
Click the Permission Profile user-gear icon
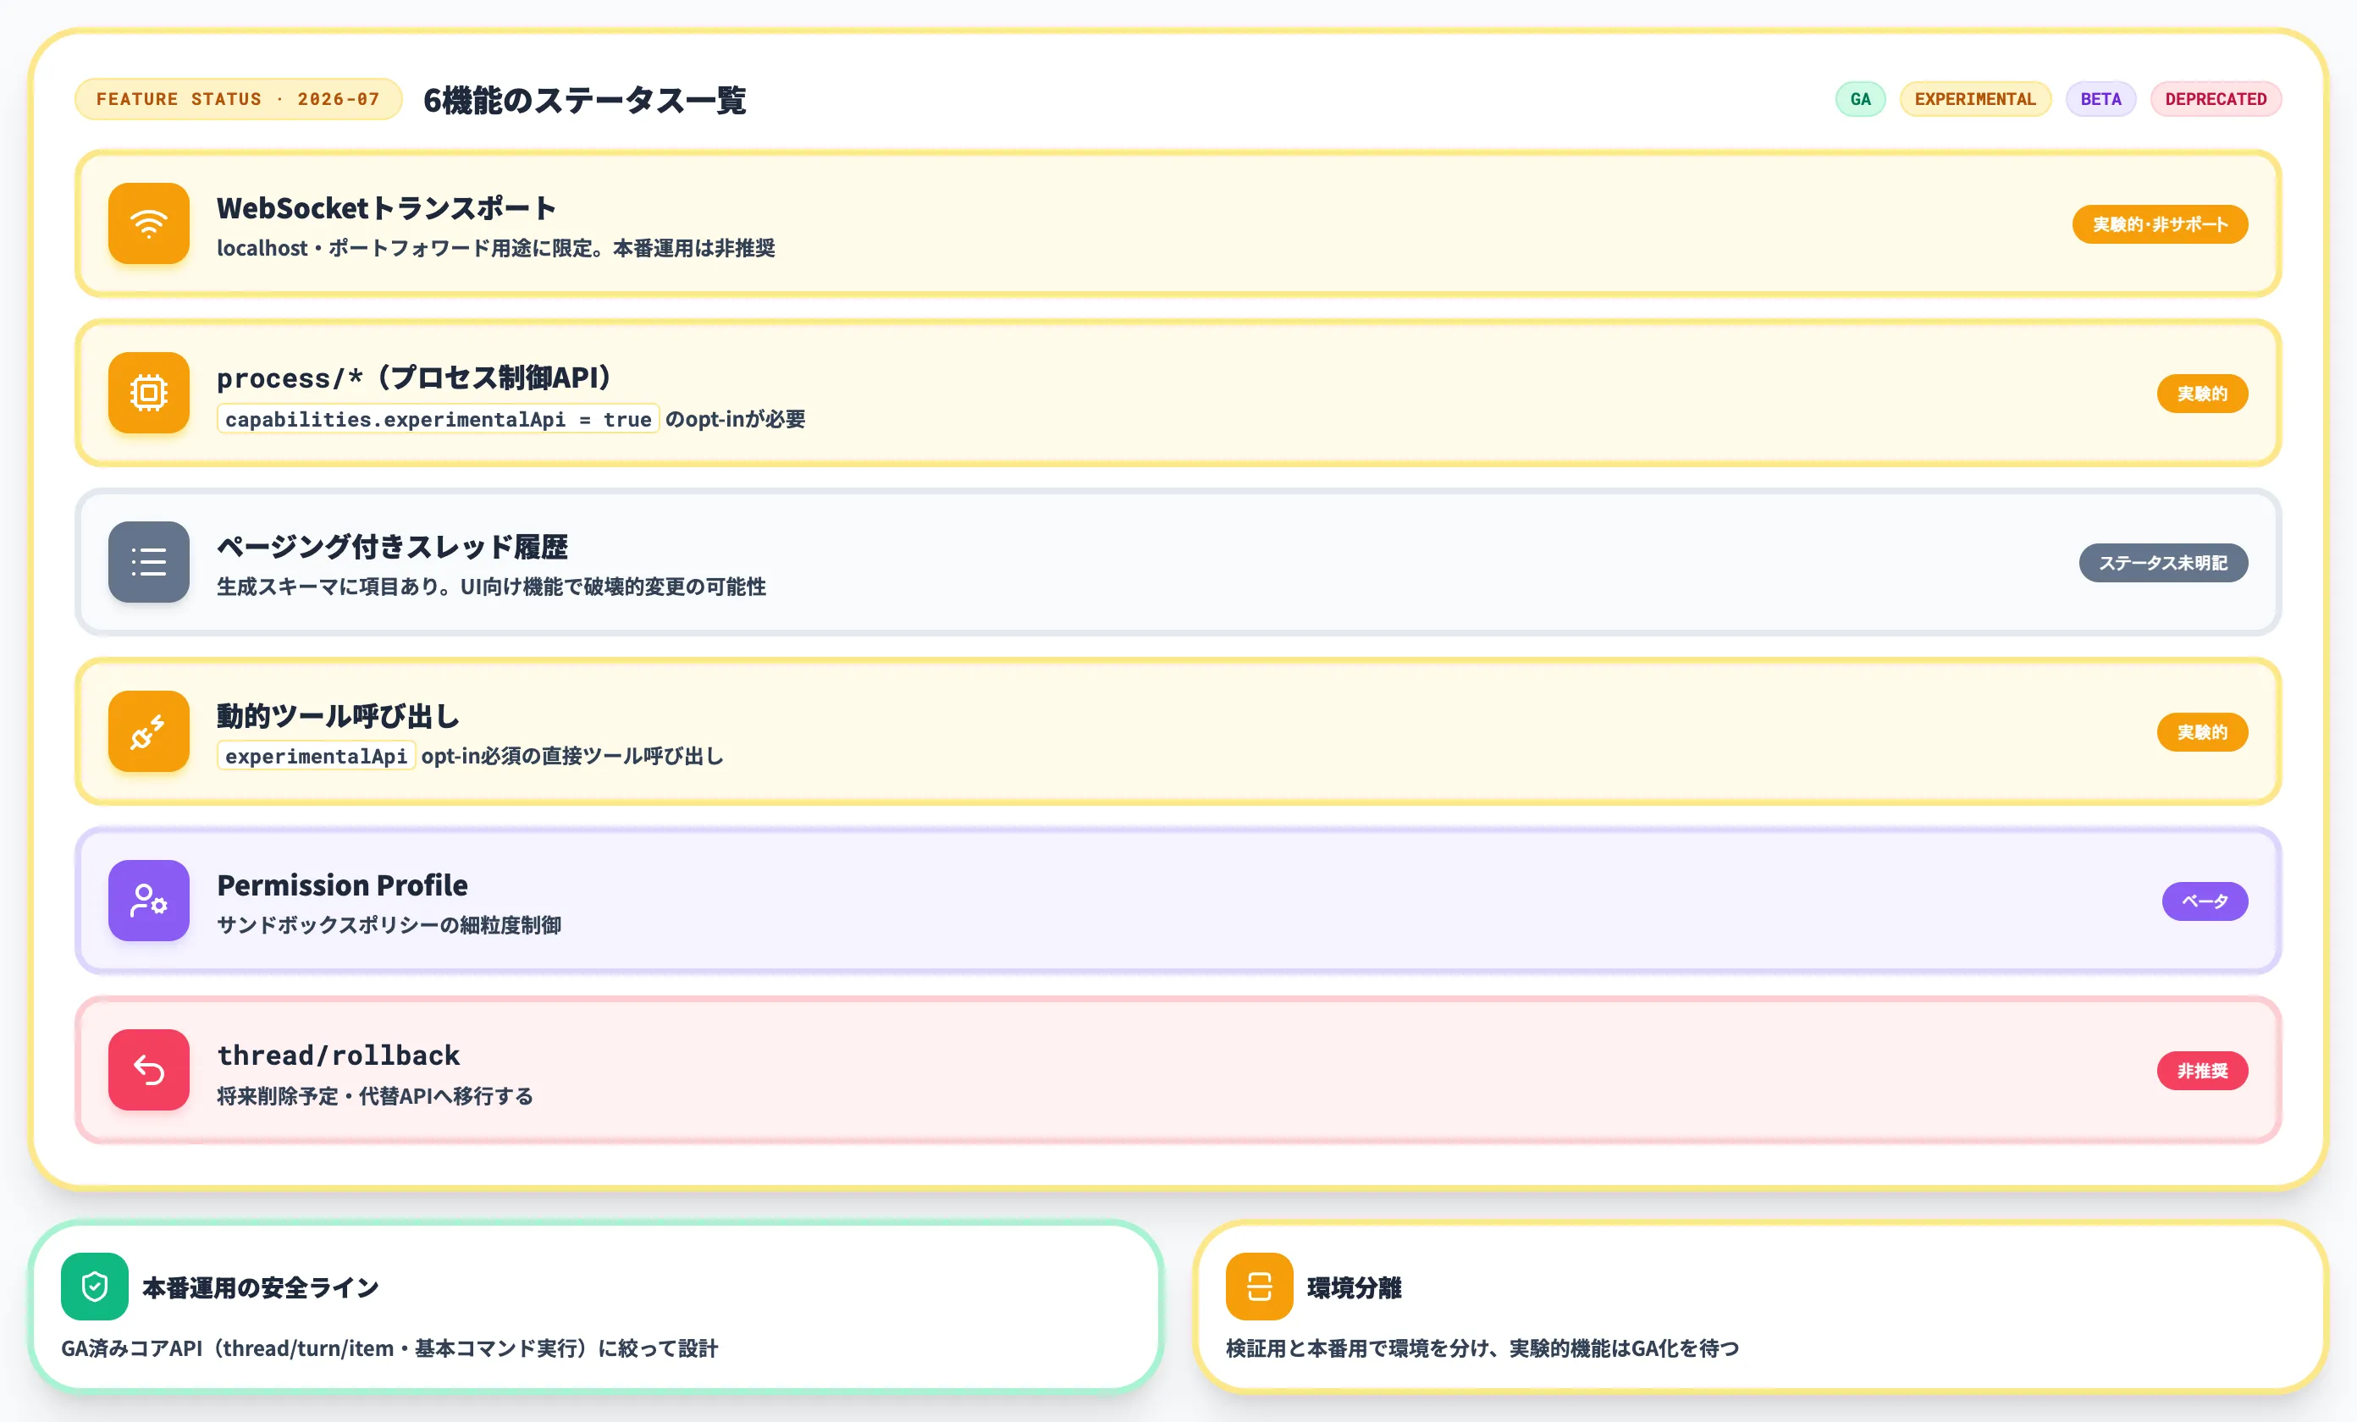click(x=148, y=901)
